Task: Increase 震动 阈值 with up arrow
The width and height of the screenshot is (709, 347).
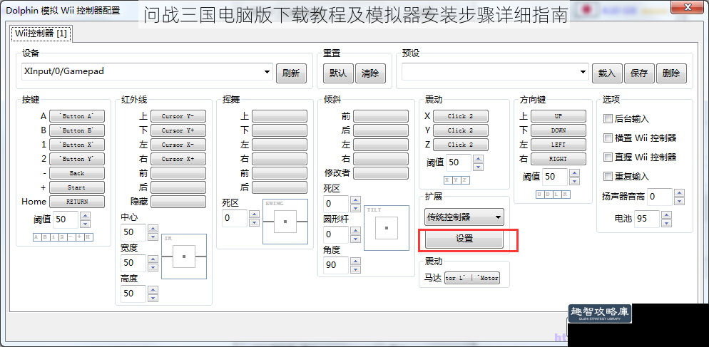Action: click(479, 159)
